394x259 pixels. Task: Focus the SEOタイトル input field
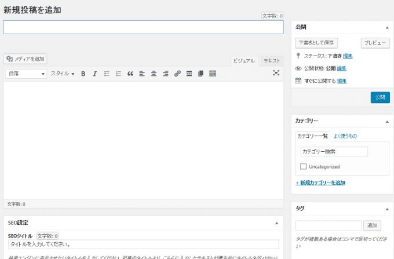[144, 244]
